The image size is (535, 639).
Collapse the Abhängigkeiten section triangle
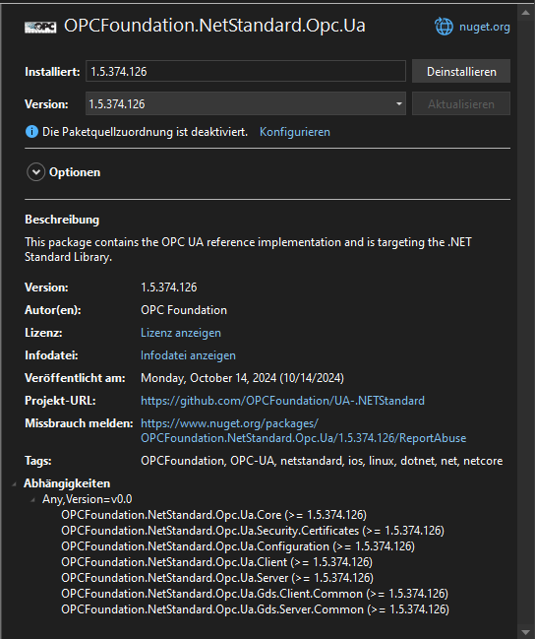tap(14, 483)
